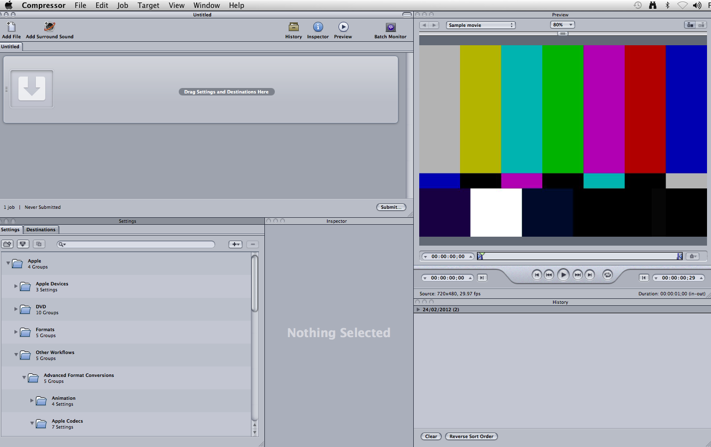This screenshot has height=447, width=711.
Task: Click the Preview toolbar icon
Action: coord(343,27)
